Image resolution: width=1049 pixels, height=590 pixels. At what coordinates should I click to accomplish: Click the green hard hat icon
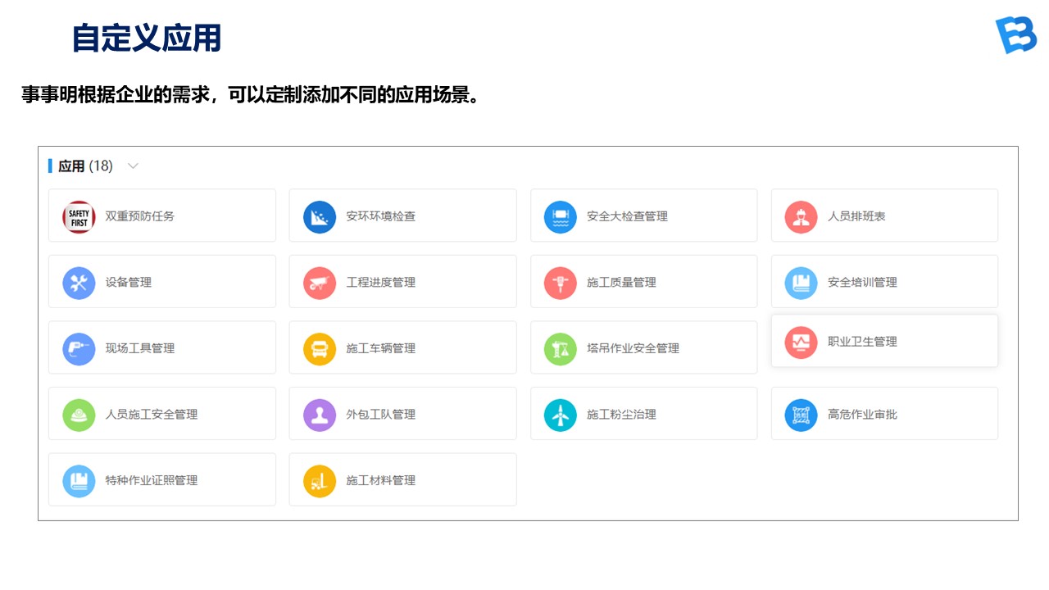pyautogui.click(x=79, y=415)
